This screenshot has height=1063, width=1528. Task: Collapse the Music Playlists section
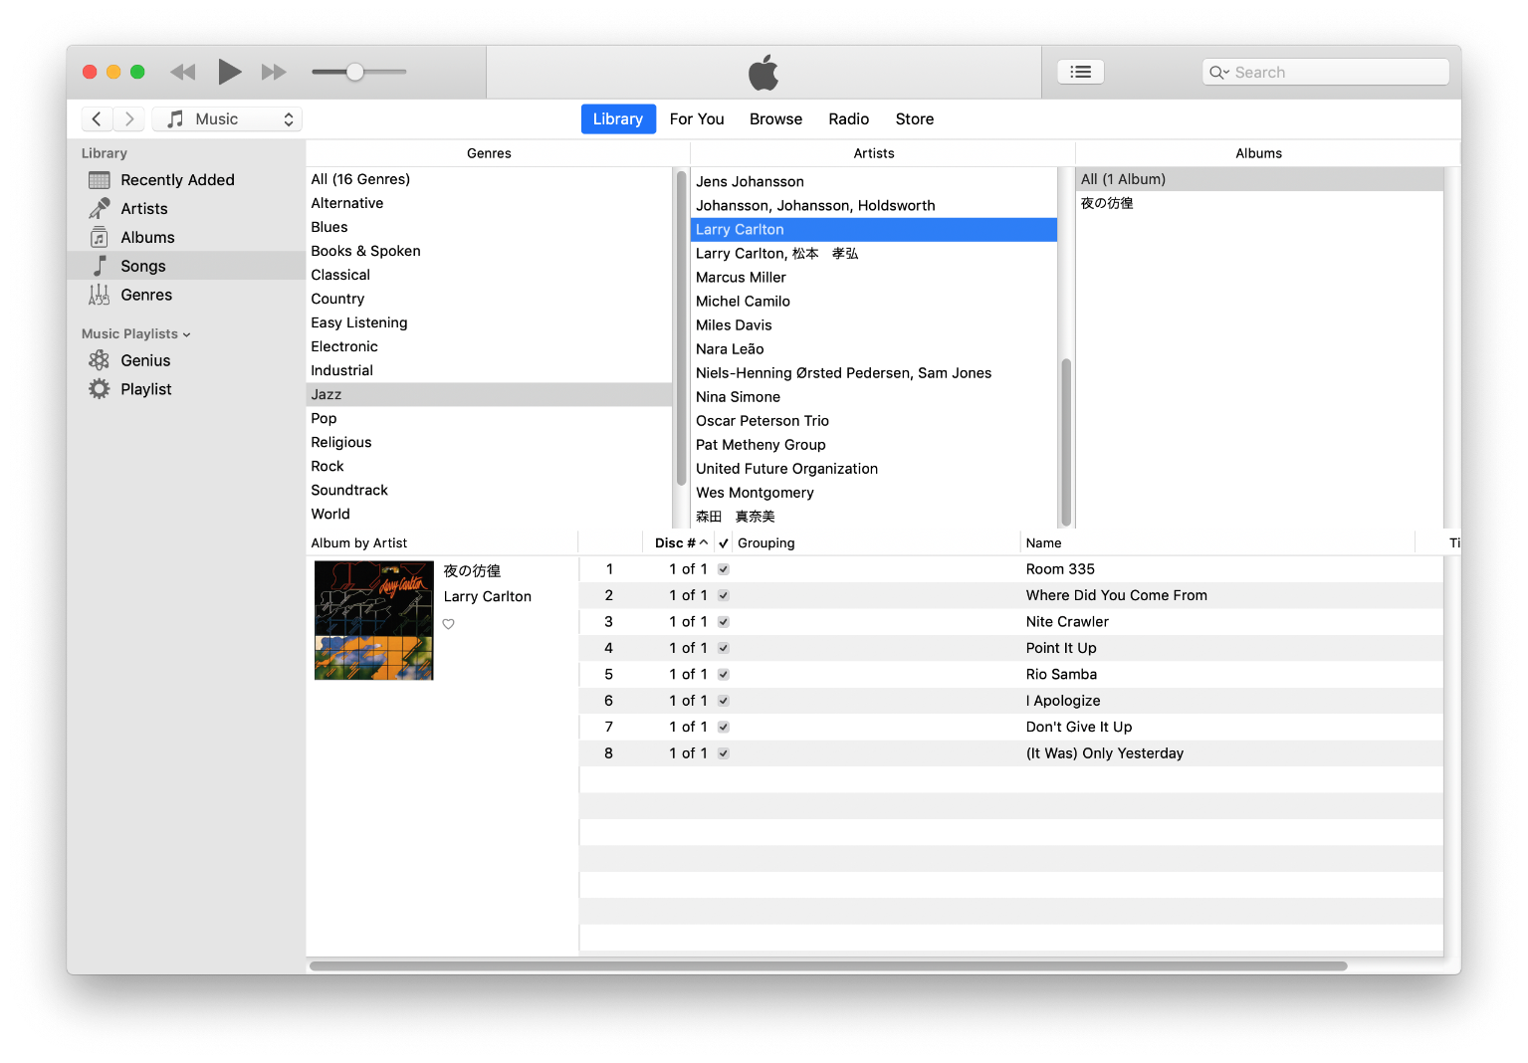click(x=186, y=334)
